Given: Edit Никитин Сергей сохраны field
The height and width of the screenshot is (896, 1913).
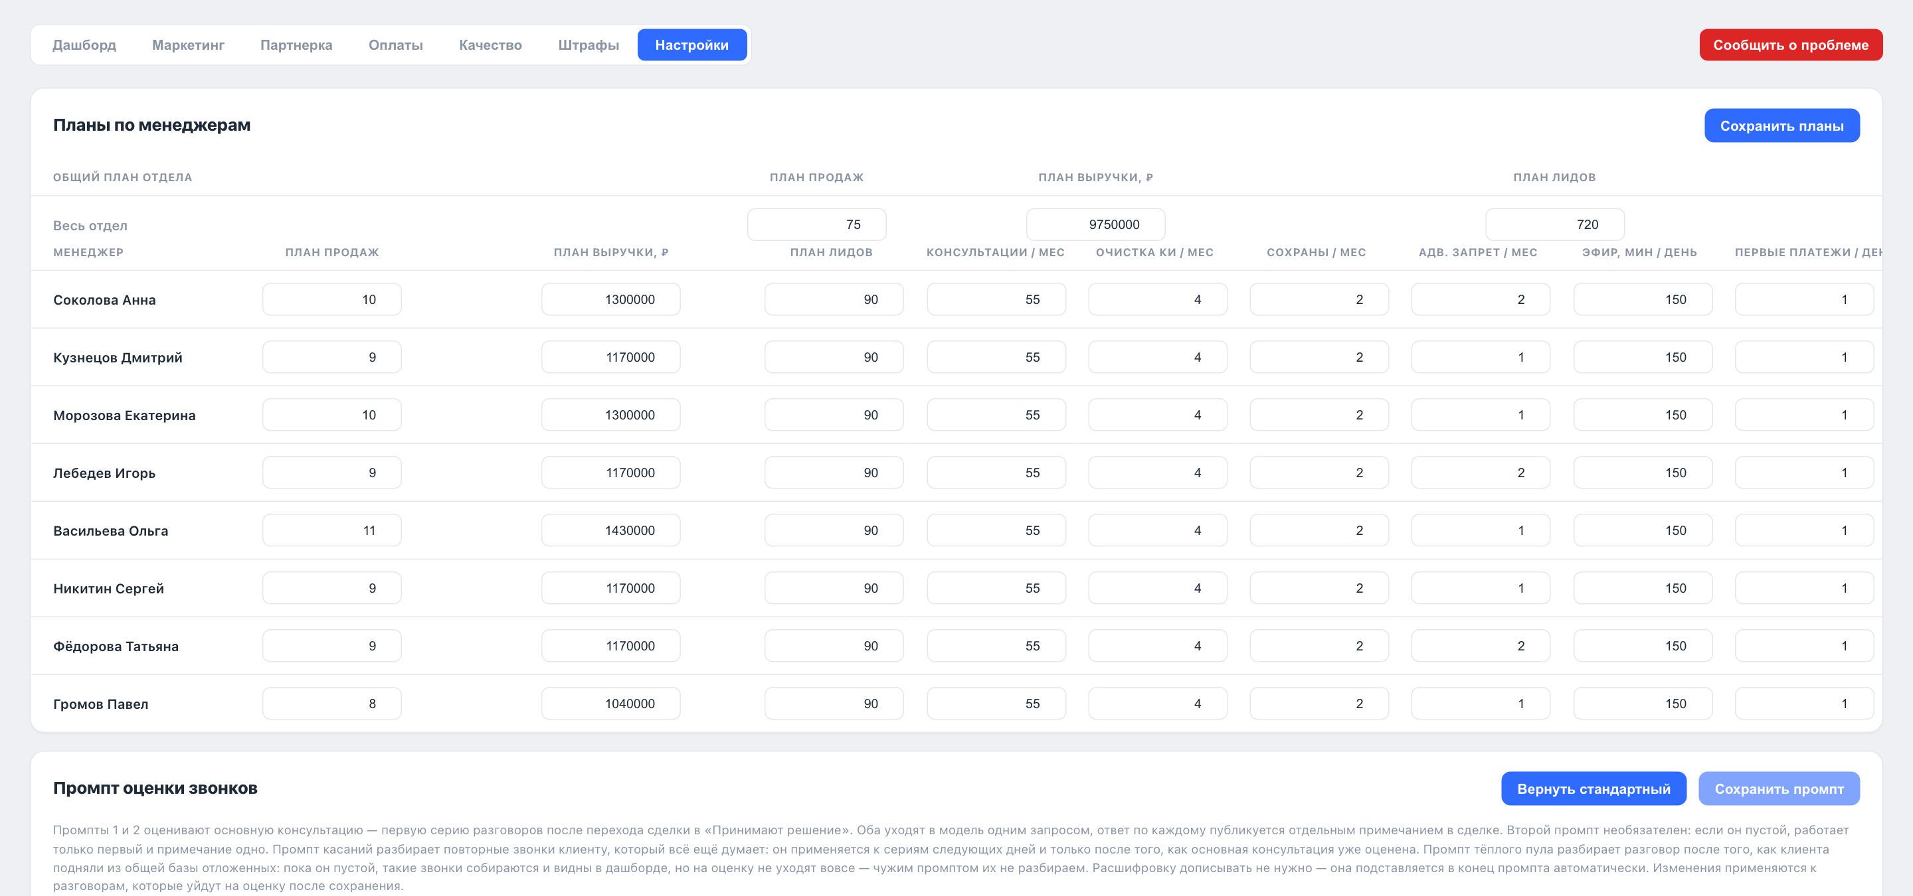Looking at the screenshot, I should click(1319, 588).
